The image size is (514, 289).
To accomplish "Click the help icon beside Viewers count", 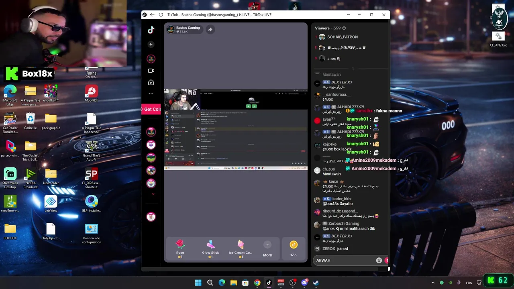I will click(344, 28).
